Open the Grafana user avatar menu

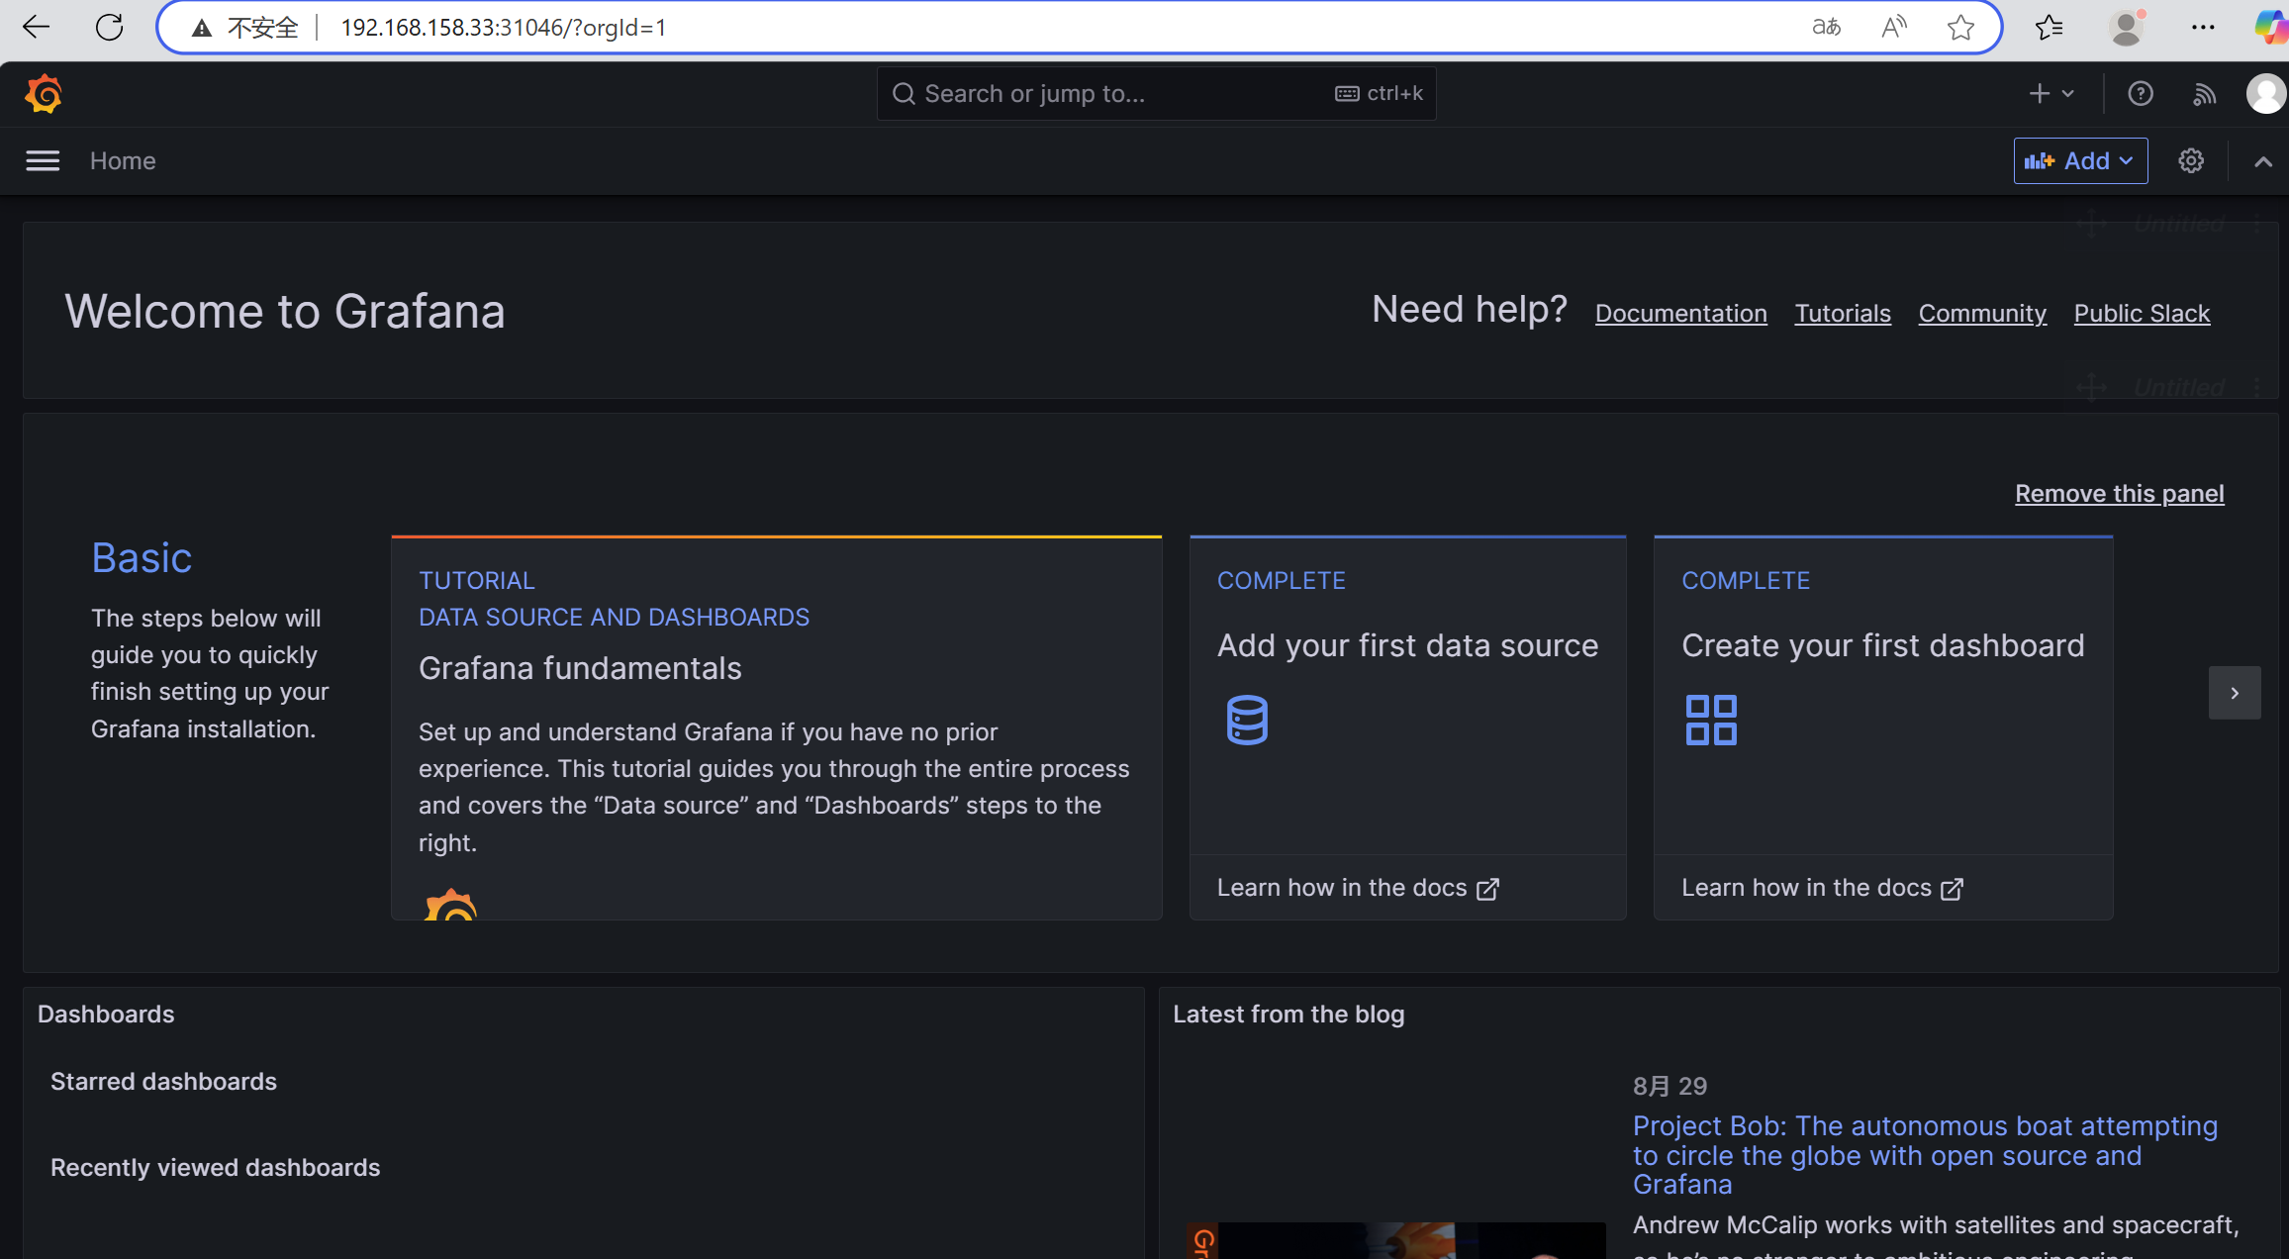click(x=2266, y=94)
